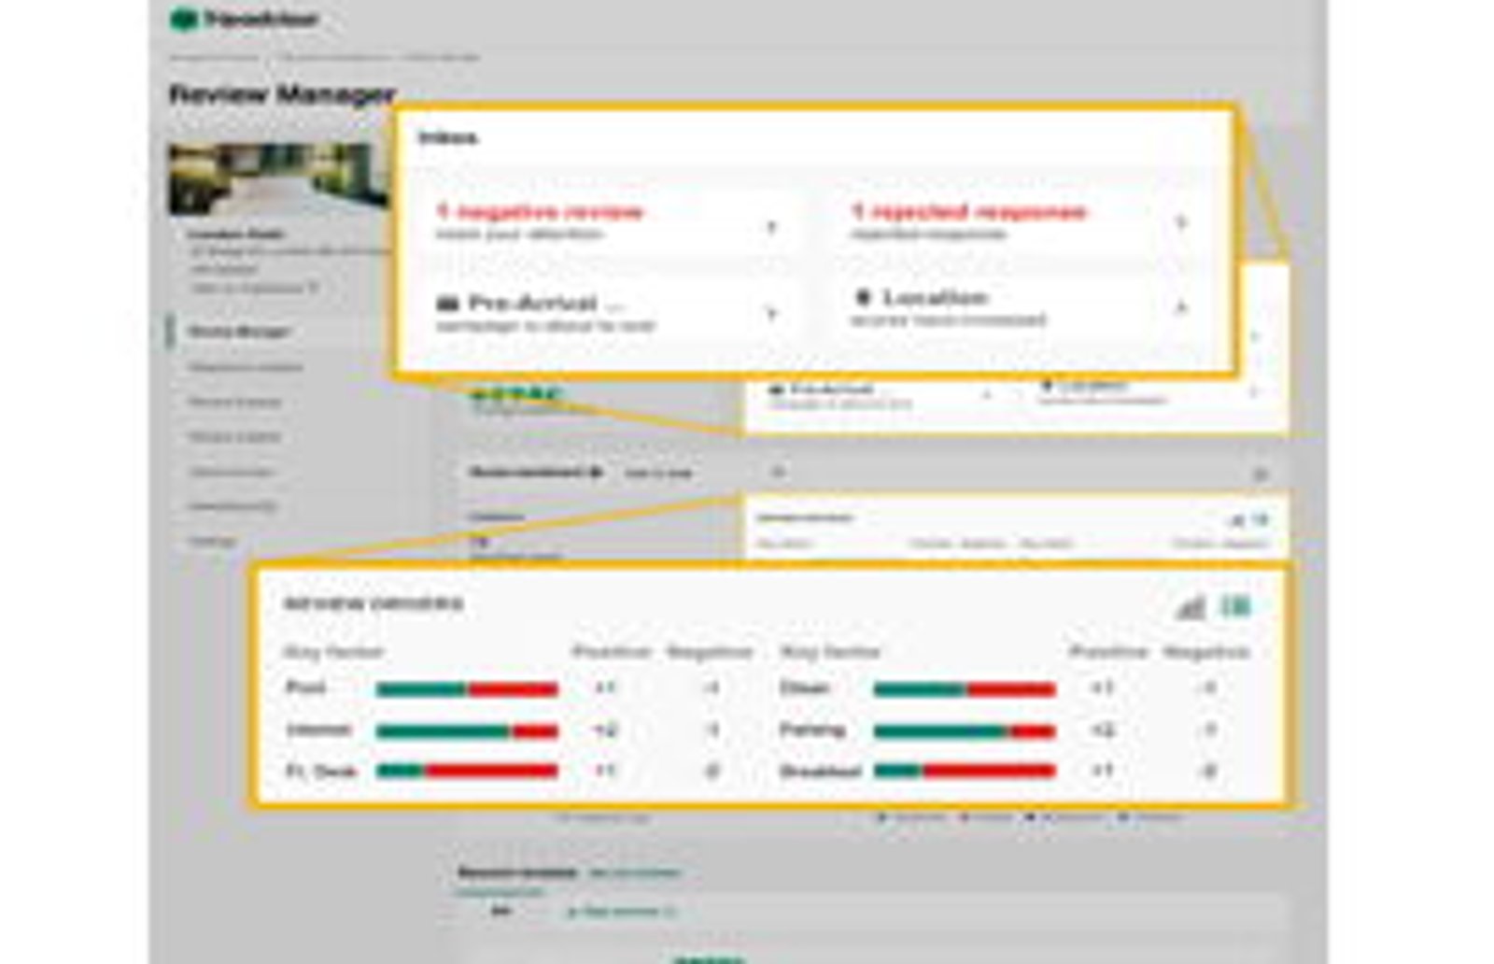Click the Pre-Arrival icon in the enlarged Inbox
The height and width of the screenshot is (964, 1494).
coord(448,304)
